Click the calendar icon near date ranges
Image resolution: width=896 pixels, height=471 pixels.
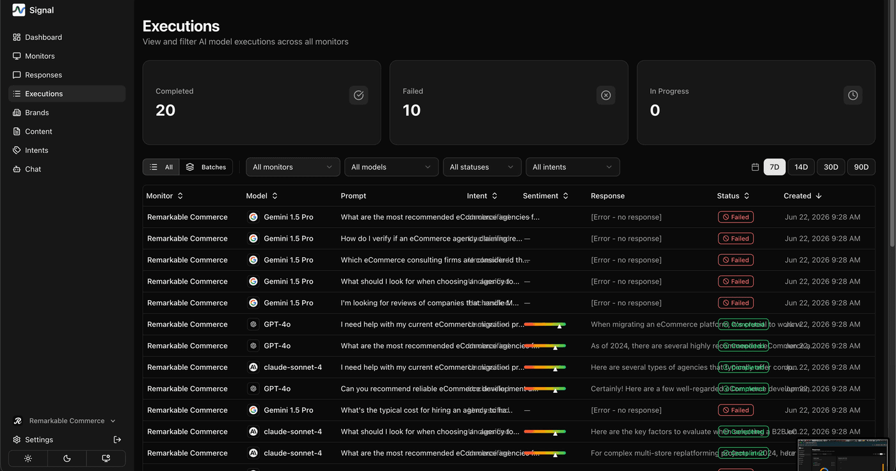[755, 167]
